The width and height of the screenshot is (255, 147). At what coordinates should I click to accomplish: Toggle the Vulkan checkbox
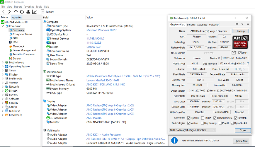pos(189,123)
